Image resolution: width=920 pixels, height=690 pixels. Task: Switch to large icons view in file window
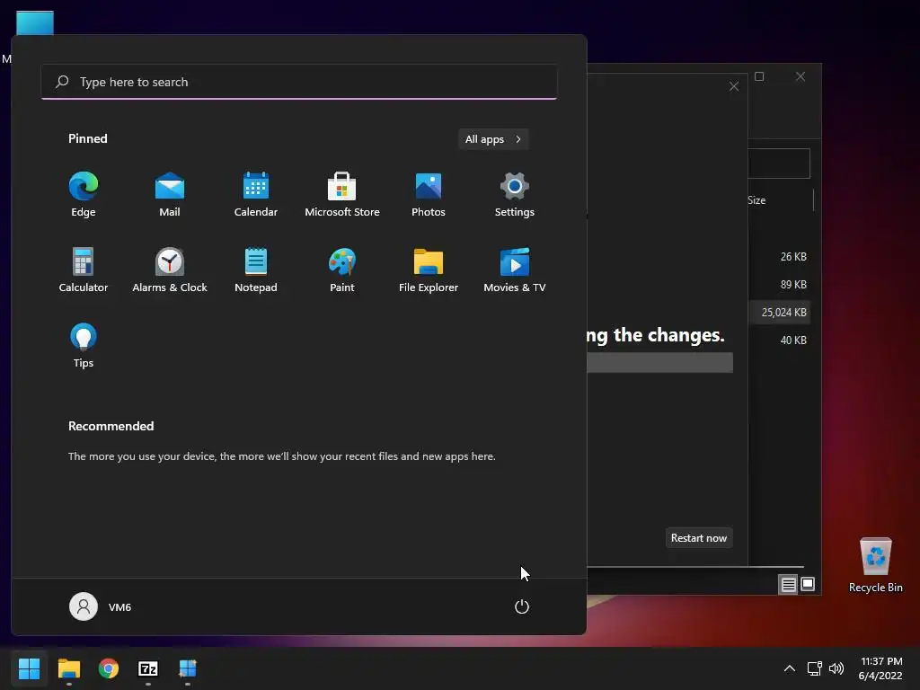pos(808,584)
